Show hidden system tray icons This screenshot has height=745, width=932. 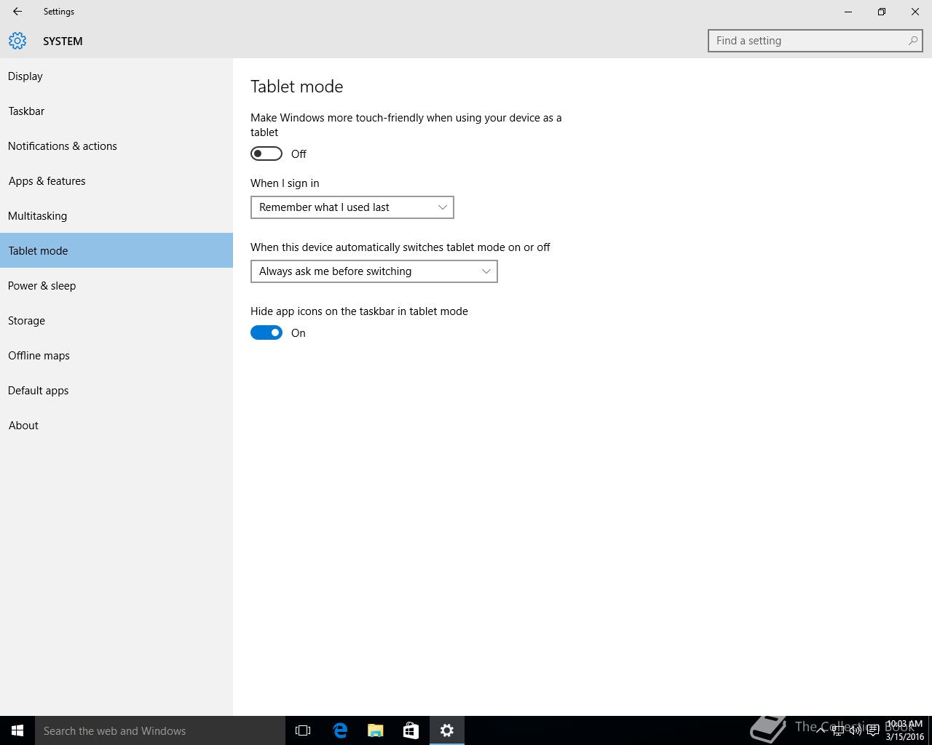point(821,730)
